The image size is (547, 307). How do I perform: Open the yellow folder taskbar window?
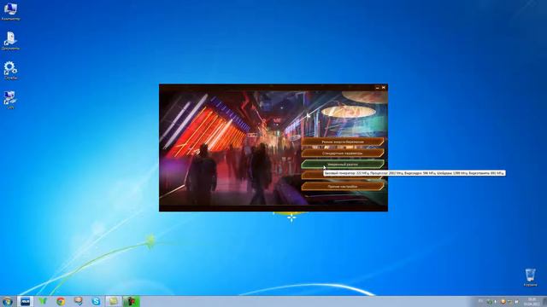[x=114, y=301]
